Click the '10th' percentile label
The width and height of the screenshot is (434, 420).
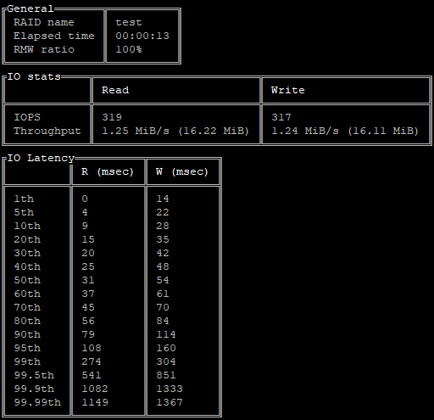27,226
